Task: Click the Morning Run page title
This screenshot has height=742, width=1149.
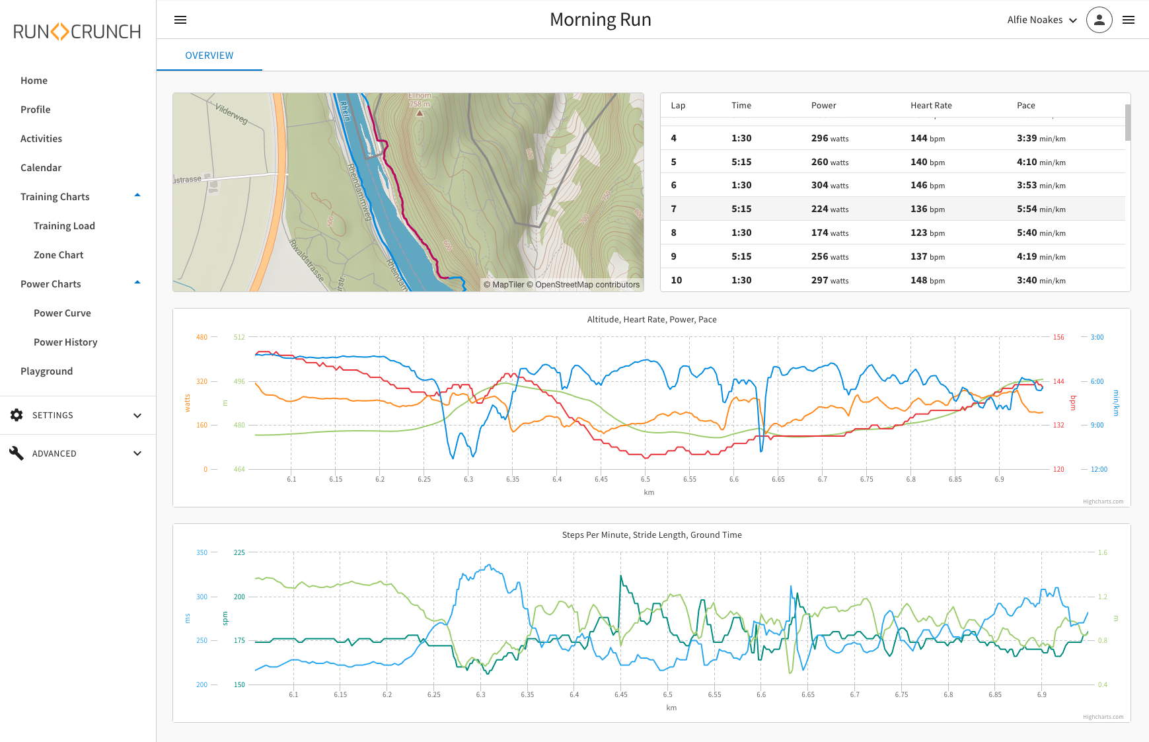Action: tap(601, 20)
